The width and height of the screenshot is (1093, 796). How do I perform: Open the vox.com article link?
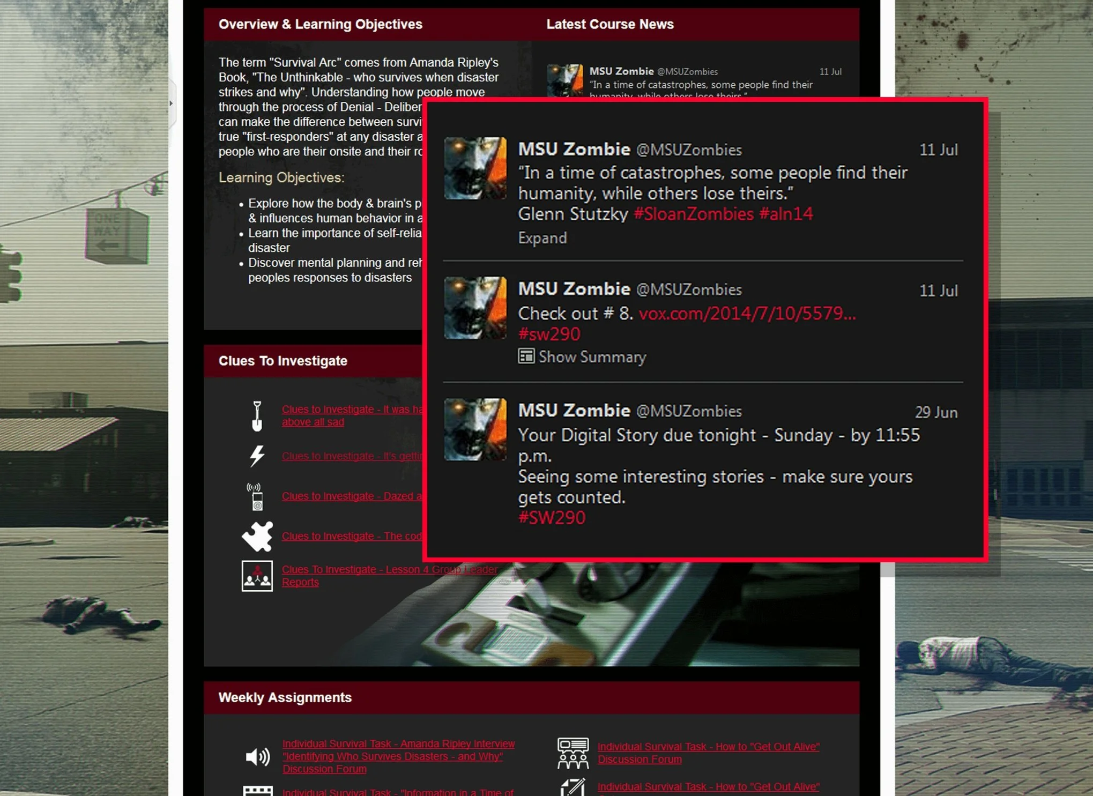click(747, 314)
